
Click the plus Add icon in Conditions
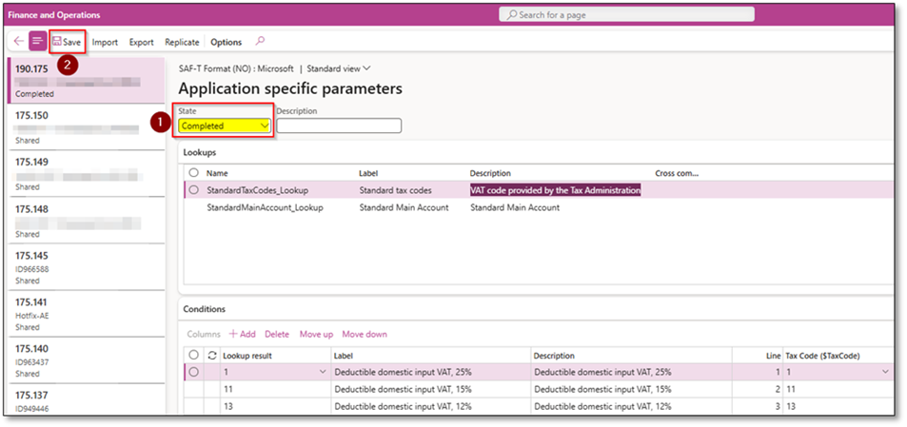(233, 334)
